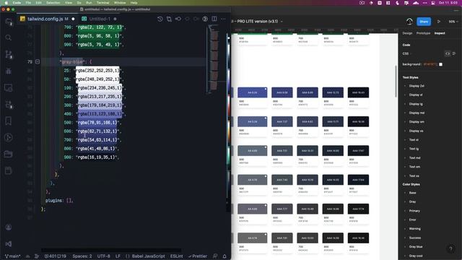Click the go to previous change icon in editor toolbar
462x260 pixels.
(x=178, y=19)
